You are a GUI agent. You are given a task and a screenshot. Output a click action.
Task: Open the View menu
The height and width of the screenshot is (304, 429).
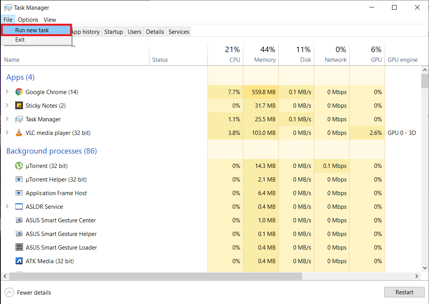(x=50, y=20)
